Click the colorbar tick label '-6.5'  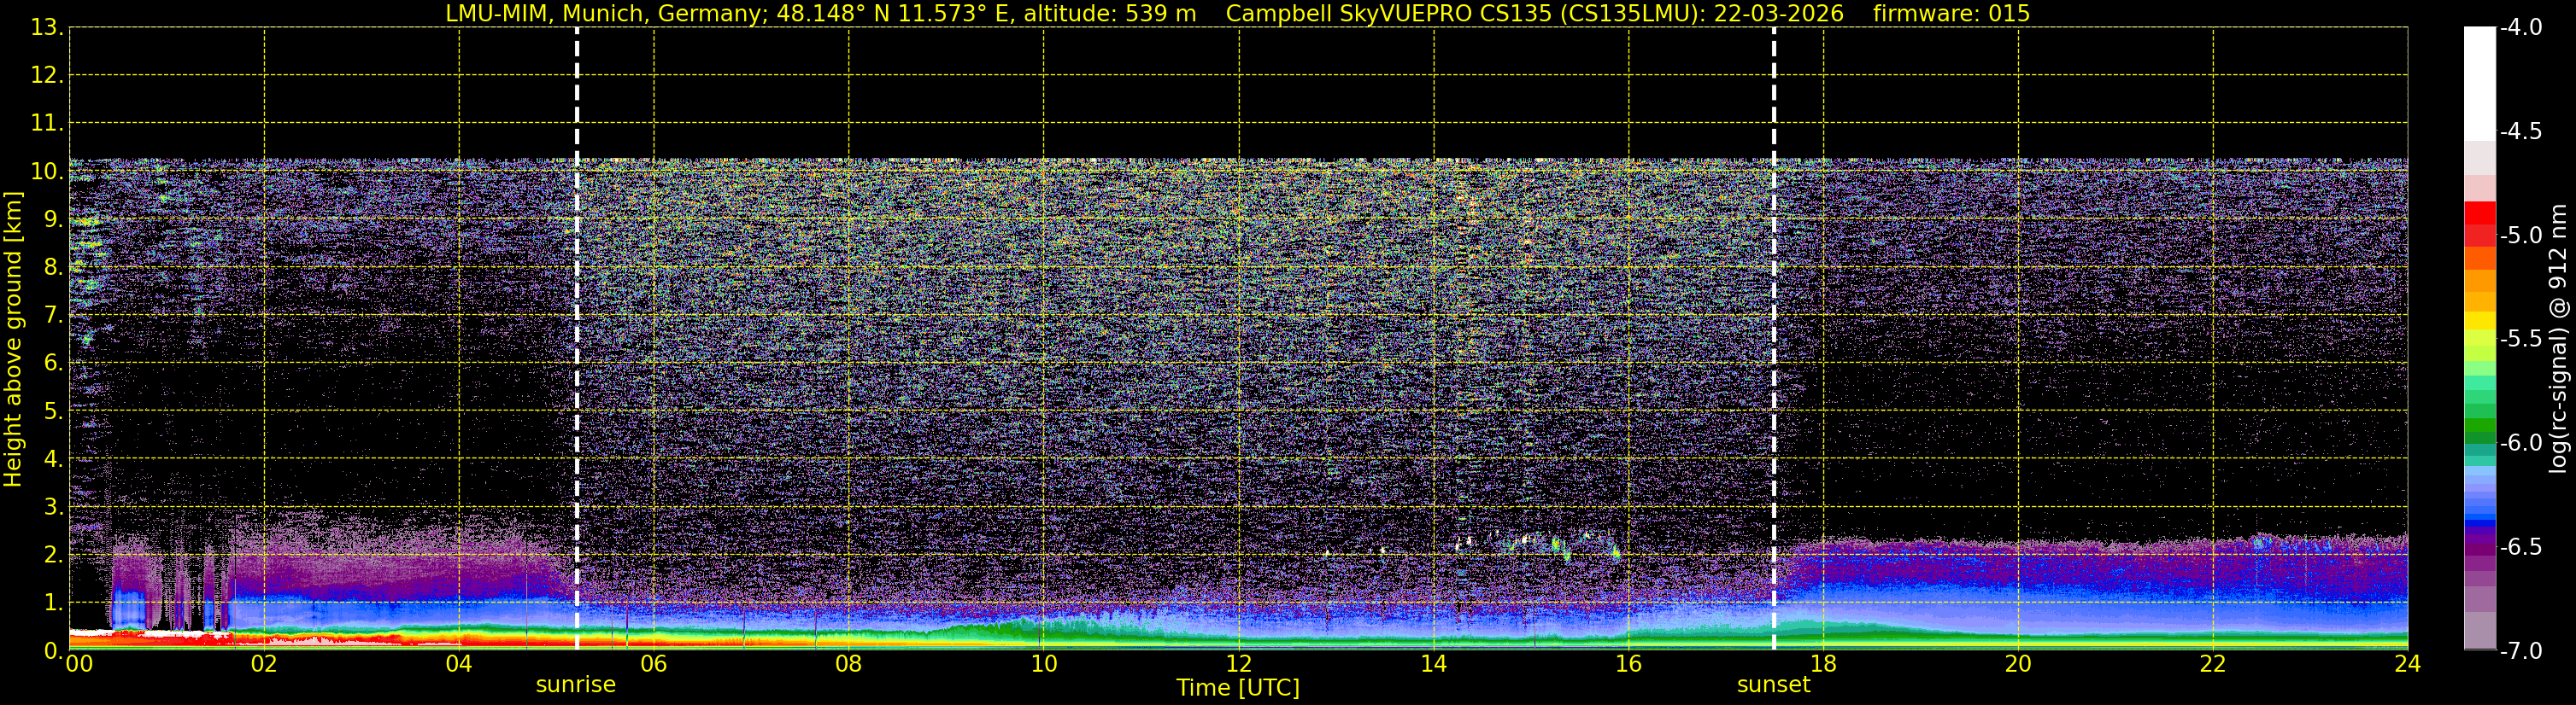2521,547
